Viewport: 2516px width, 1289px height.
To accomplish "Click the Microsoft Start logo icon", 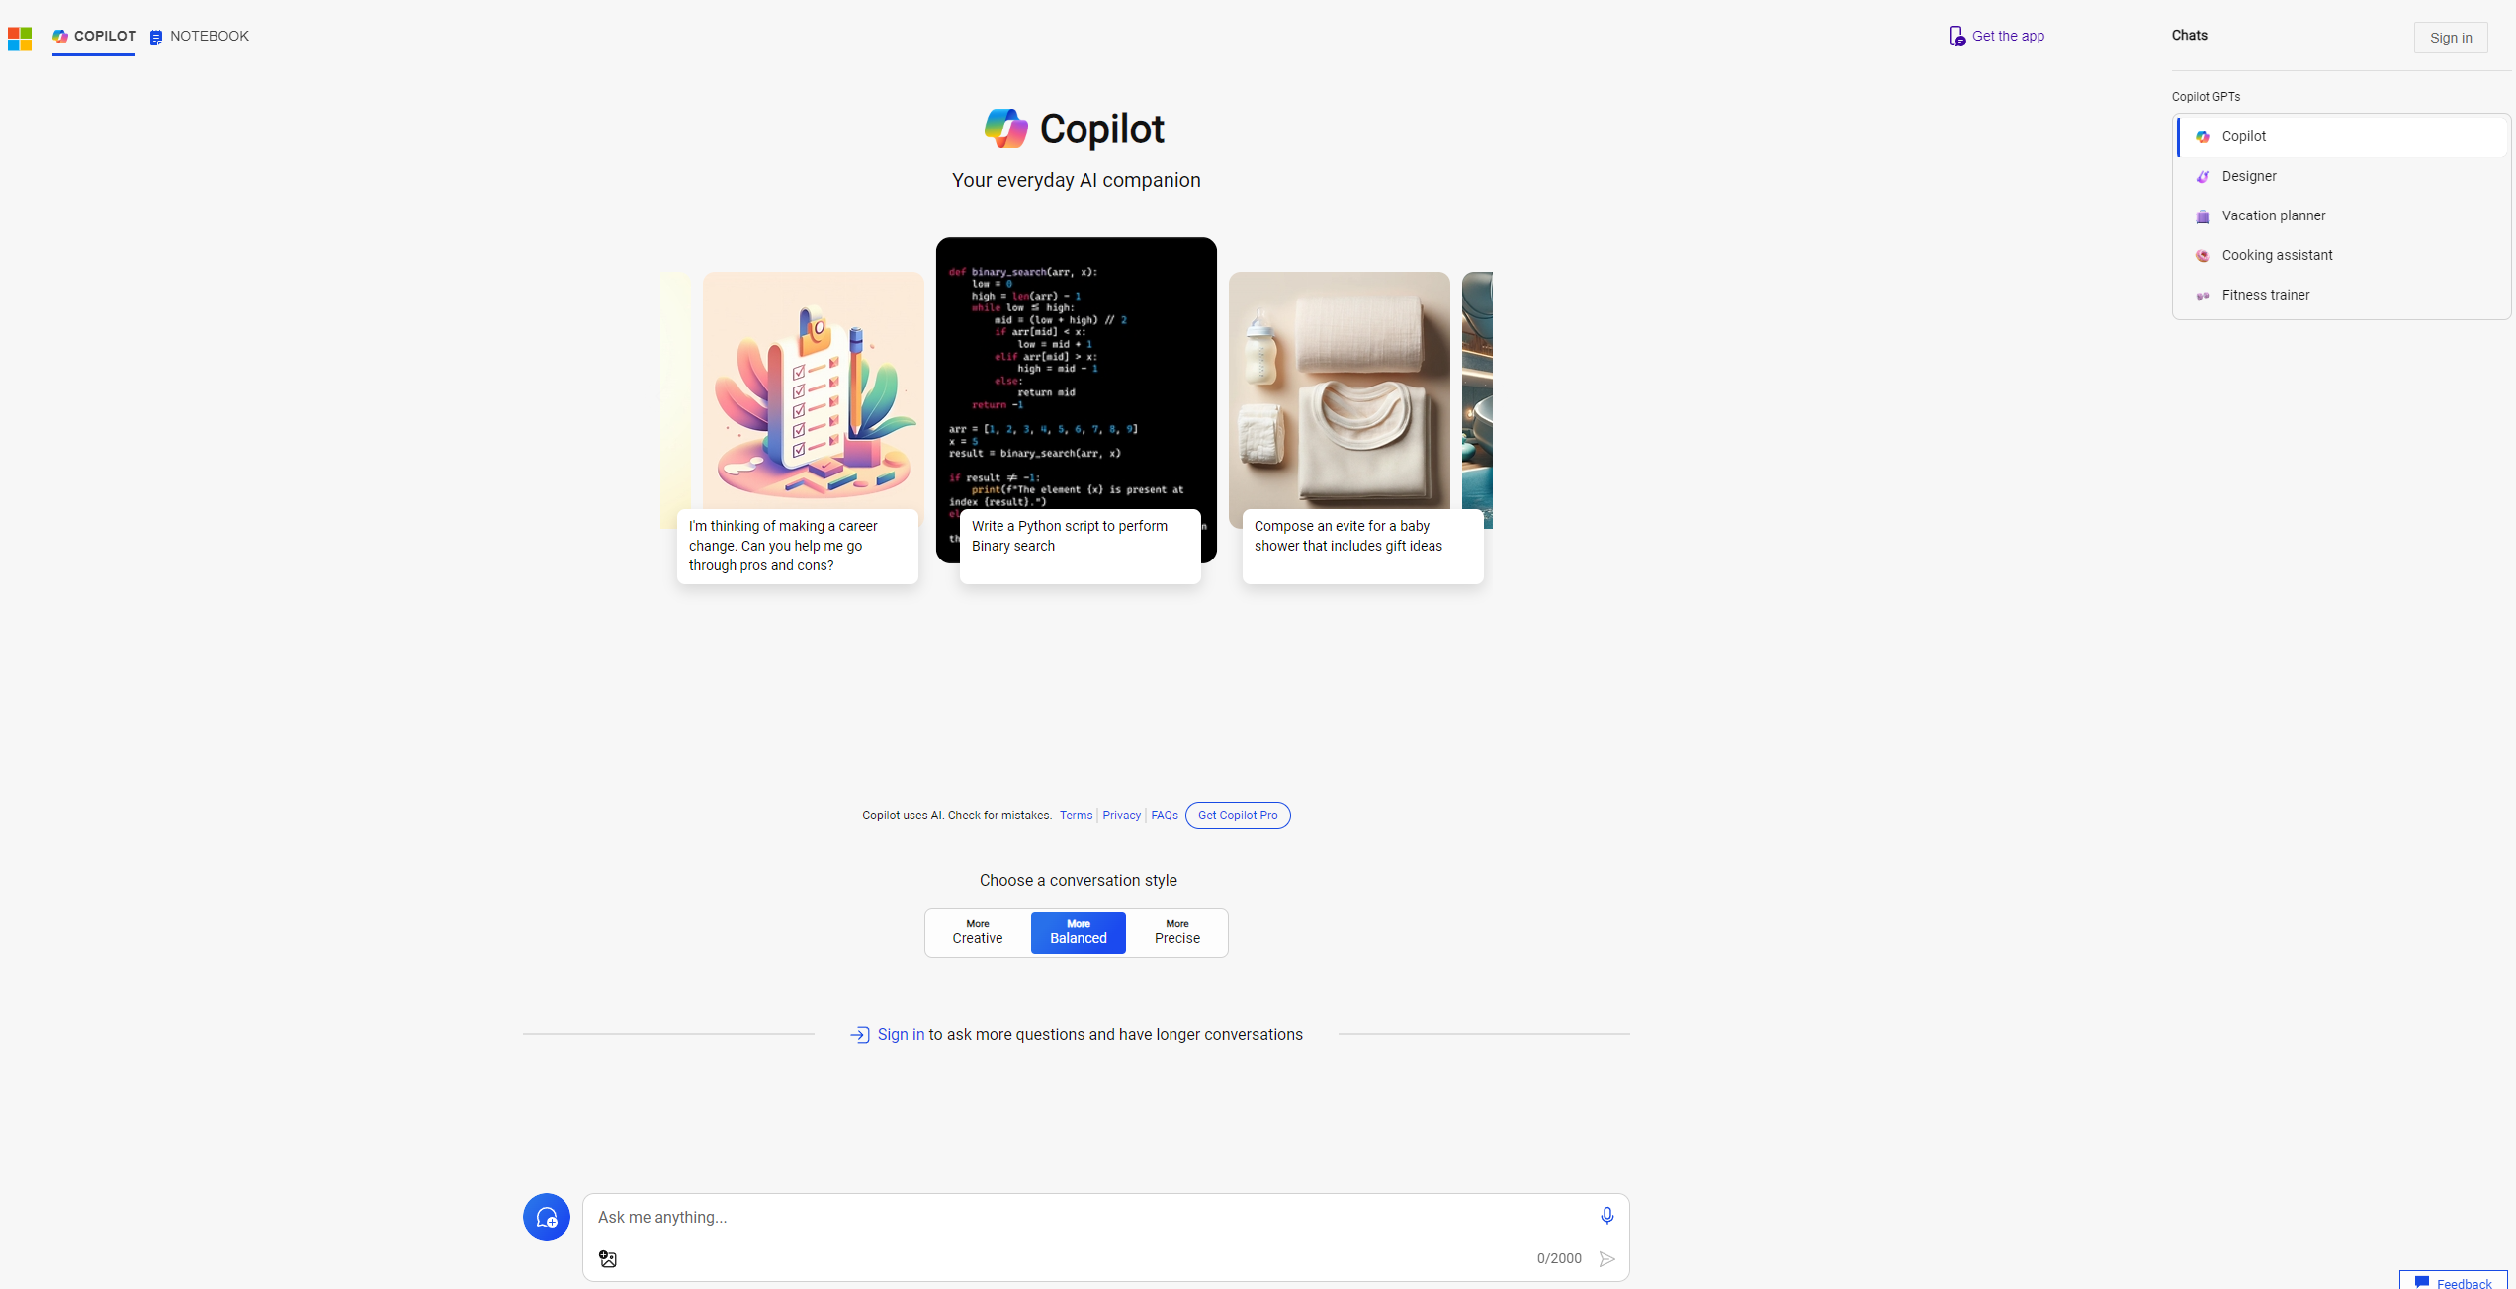I will [x=18, y=37].
